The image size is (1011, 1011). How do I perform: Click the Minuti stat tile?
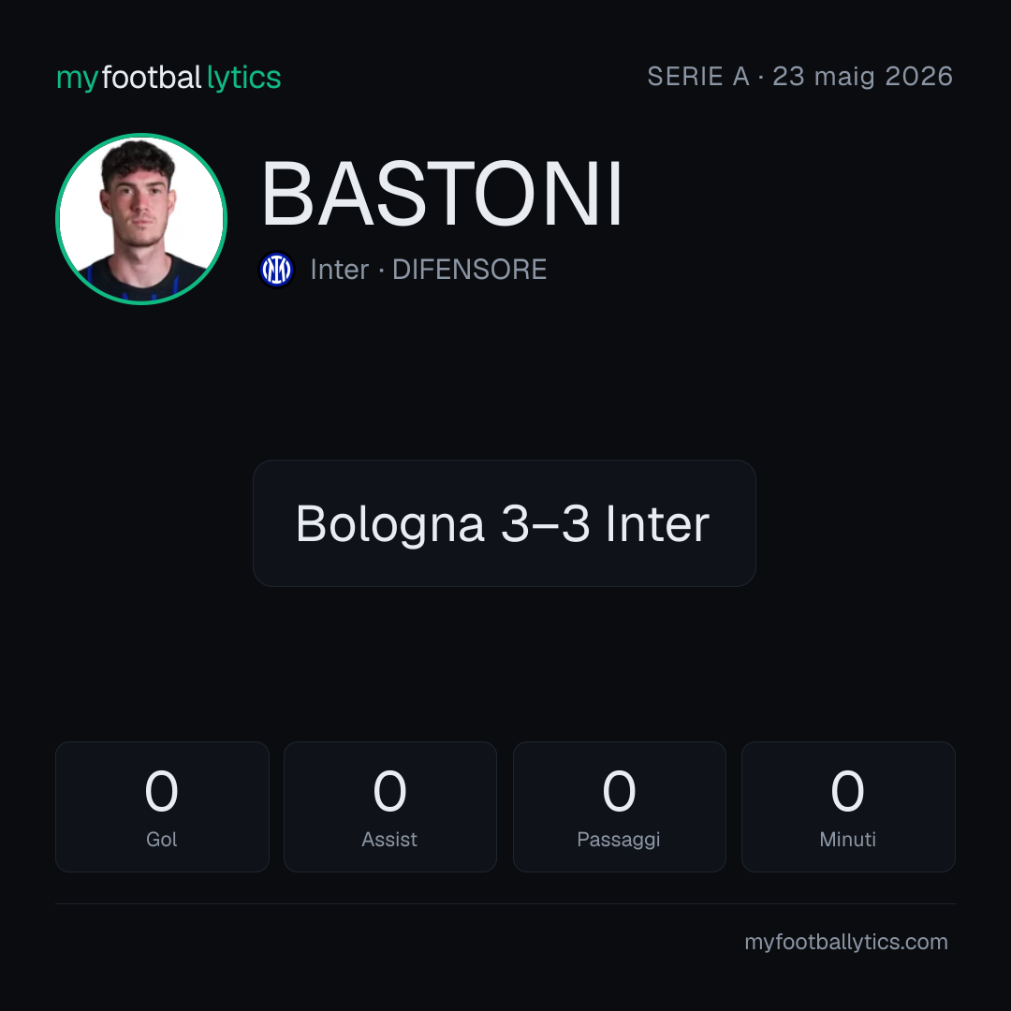(848, 807)
